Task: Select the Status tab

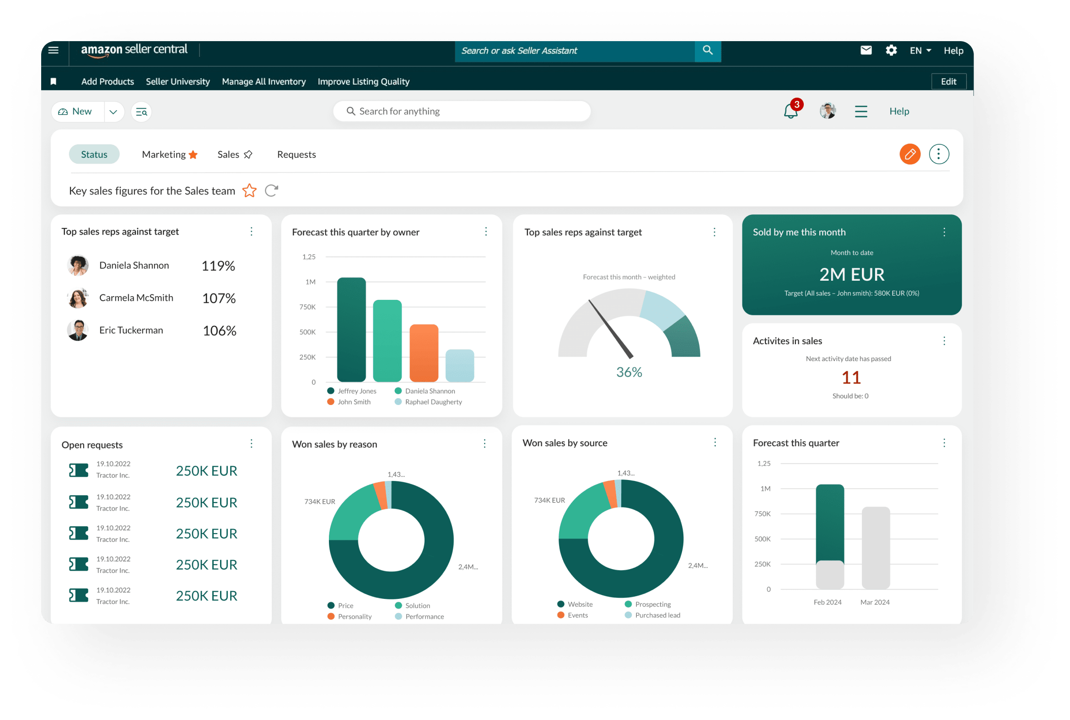Action: click(94, 155)
